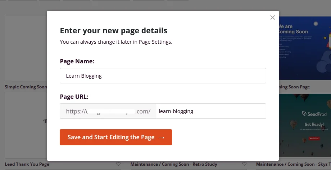Click Maintenance / Coming Soon - Retro Study title
This screenshot has height=170, width=331.
174,164
